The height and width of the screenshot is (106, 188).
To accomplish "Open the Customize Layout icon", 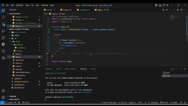I will click(167, 5).
